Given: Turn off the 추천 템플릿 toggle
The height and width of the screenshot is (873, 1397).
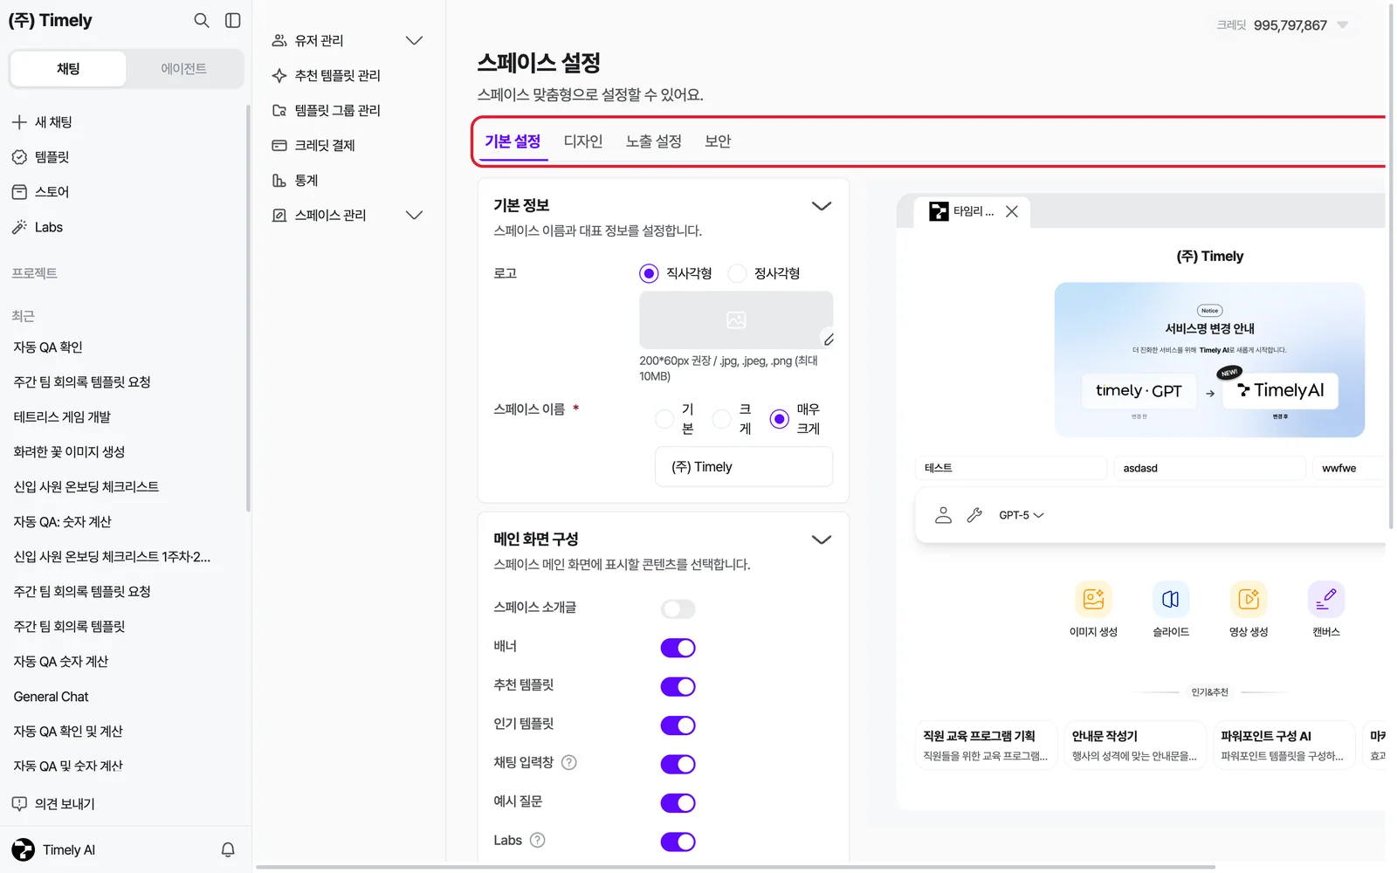Looking at the screenshot, I should 678,686.
